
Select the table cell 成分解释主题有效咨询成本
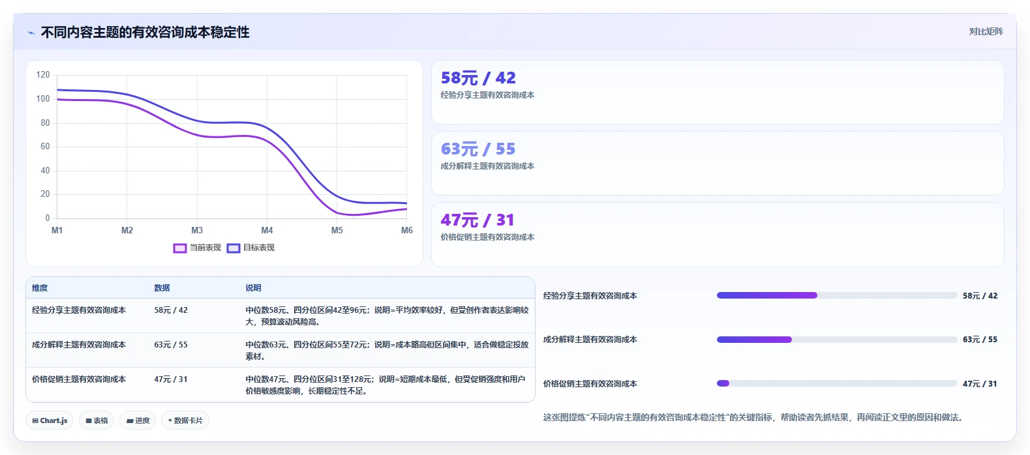79,345
